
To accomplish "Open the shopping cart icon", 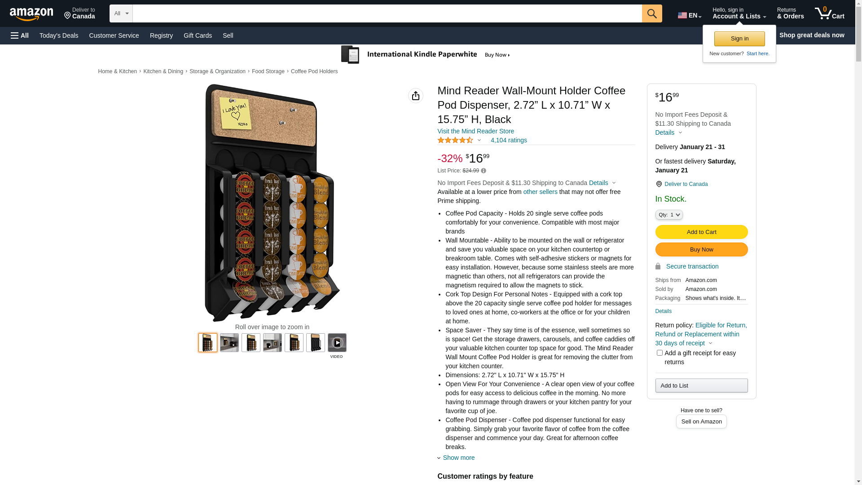I will point(829,13).
